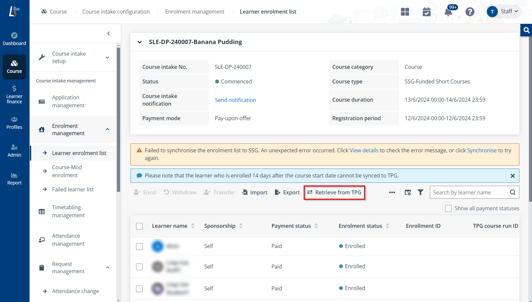Viewport: 532px width, 302px height.
Task: Click the column settings icon
Action: 408,192
